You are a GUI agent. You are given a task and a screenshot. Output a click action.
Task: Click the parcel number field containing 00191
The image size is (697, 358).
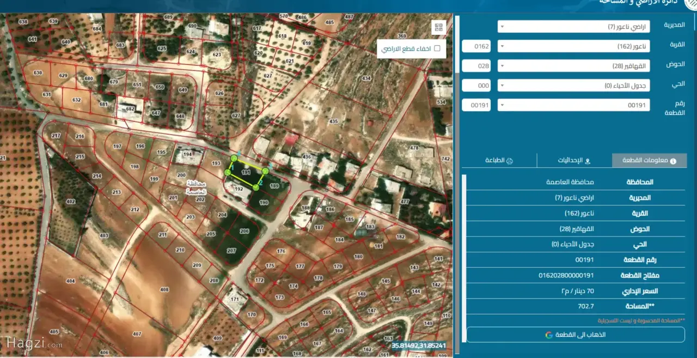coord(476,105)
